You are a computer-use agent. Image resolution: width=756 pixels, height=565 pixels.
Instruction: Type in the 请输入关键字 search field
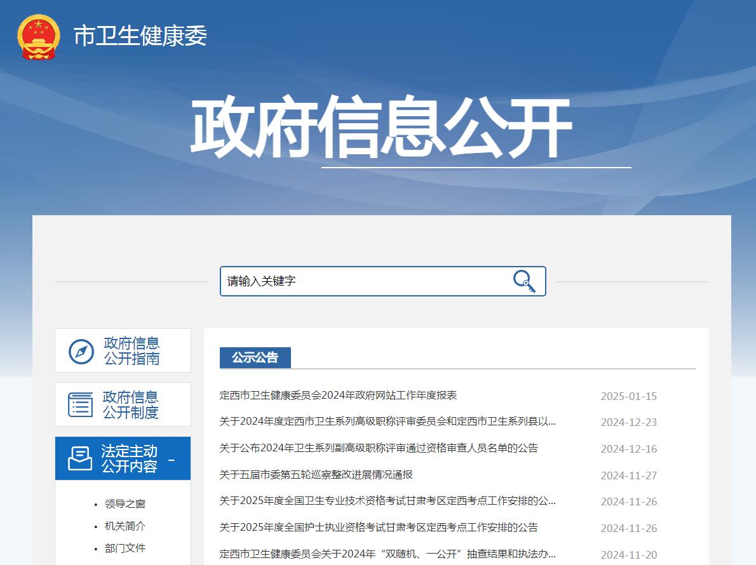pos(362,281)
